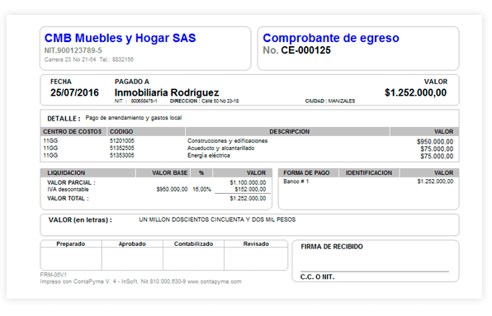Click the value $950.000,00 in Construcciones row
The height and width of the screenshot is (316, 492).
pos(435,141)
